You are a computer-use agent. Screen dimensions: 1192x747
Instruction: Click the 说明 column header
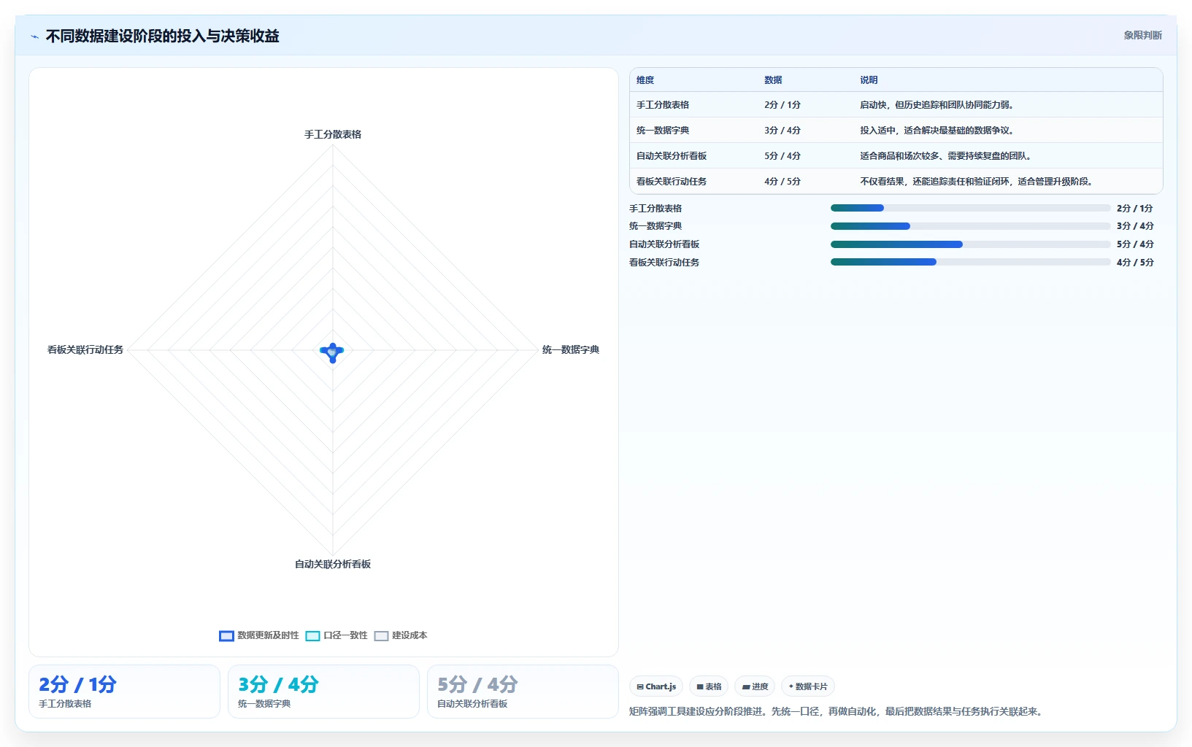(869, 80)
